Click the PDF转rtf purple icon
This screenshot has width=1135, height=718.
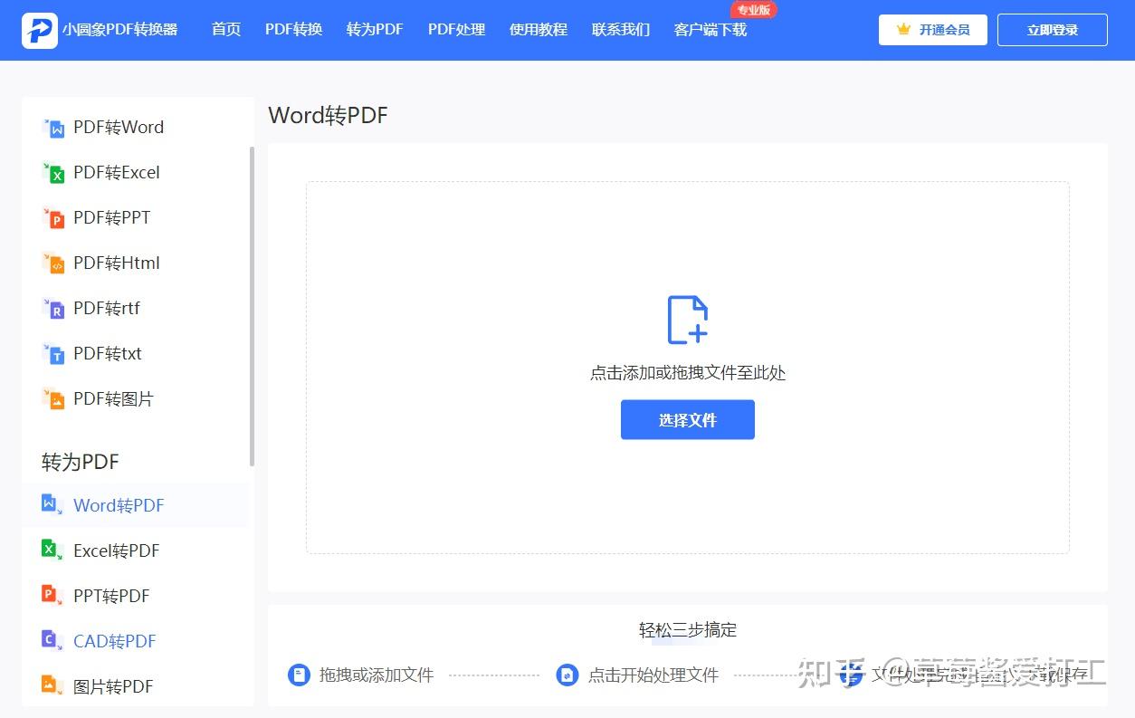click(x=53, y=309)
